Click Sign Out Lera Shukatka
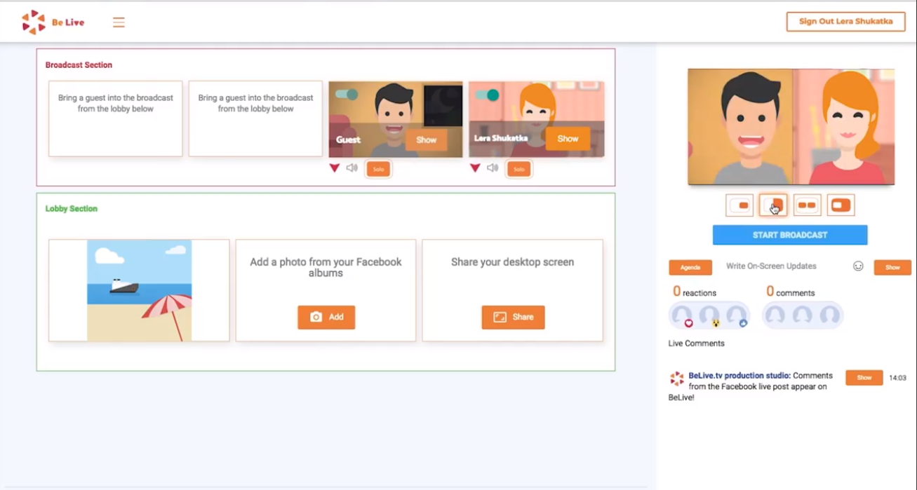 pos(845,21)
